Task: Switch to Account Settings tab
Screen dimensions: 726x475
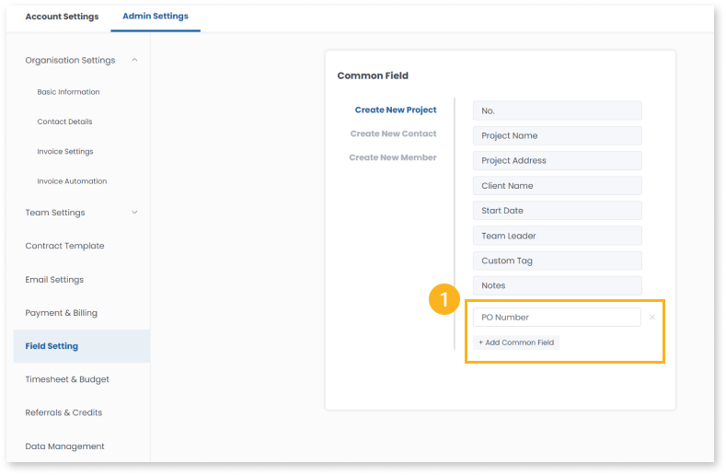Action: click(62, 17)
